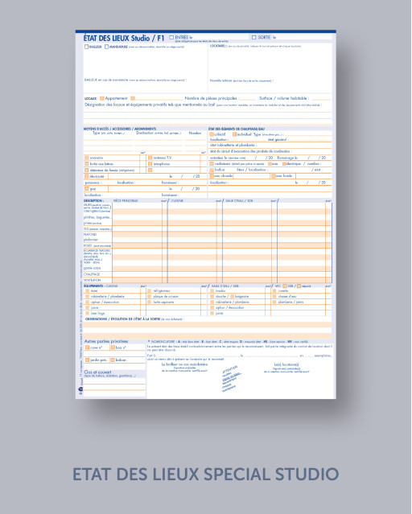Click the Le(s) locataire(s) signature label

[x=286, y=364]
